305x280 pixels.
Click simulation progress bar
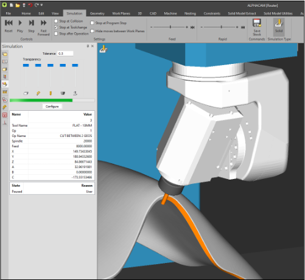[x=52, y=100]
